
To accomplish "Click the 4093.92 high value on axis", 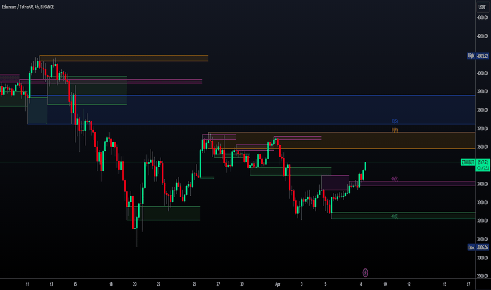I will pos(483,56).
